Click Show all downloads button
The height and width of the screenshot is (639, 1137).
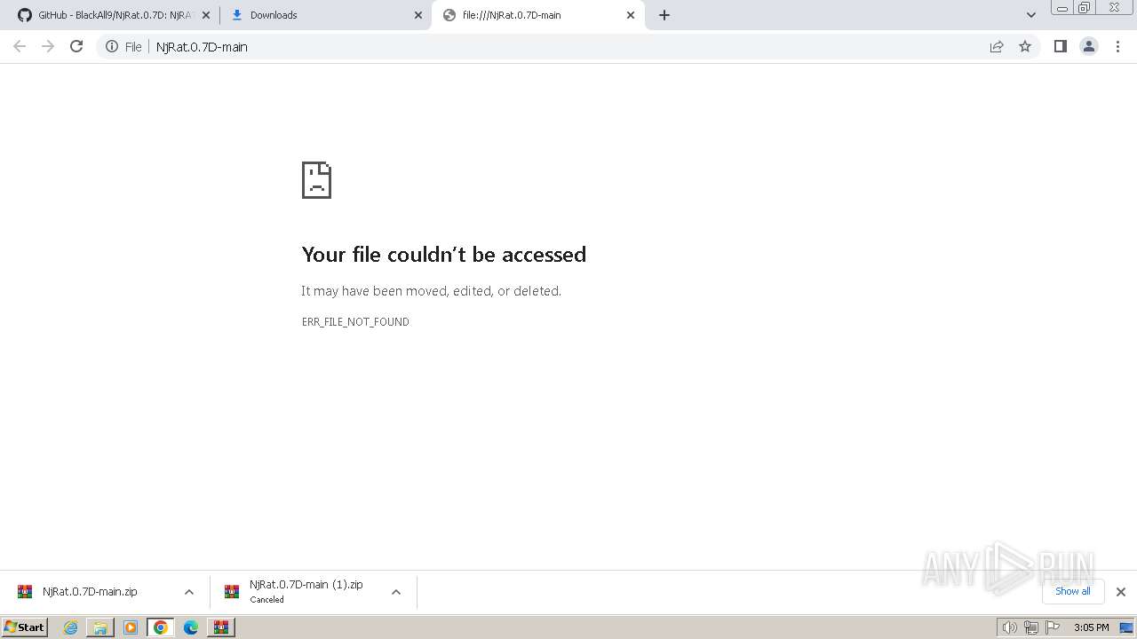pyautogui.click(x=1073, y=591)
